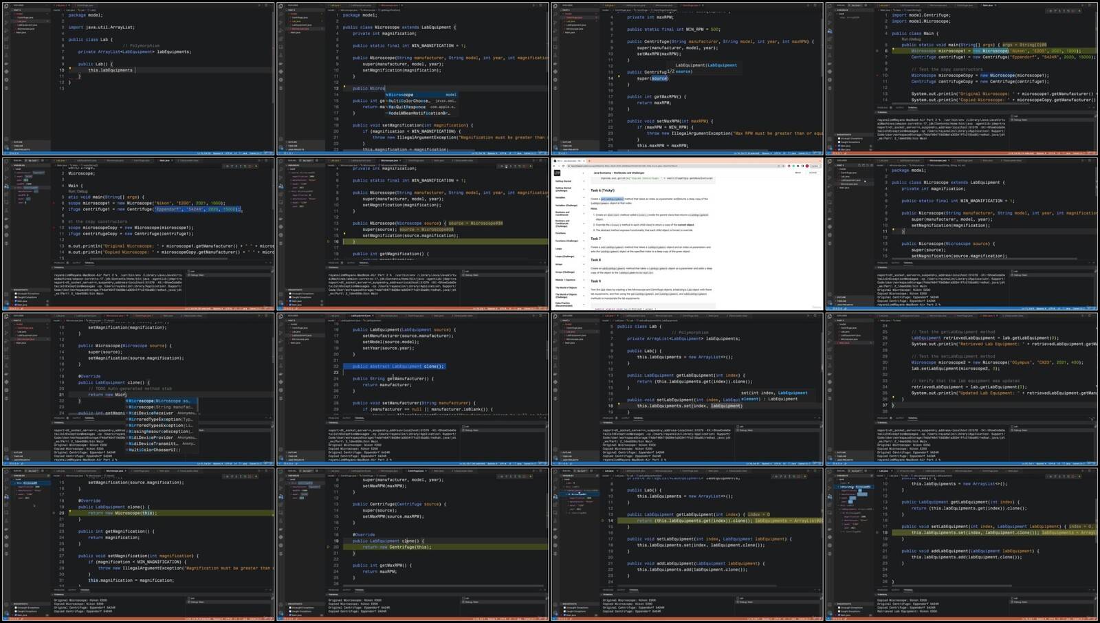
Task: Open the Main frame creating Olympus CX23 microscope
Action: click(x=962, y=389)
